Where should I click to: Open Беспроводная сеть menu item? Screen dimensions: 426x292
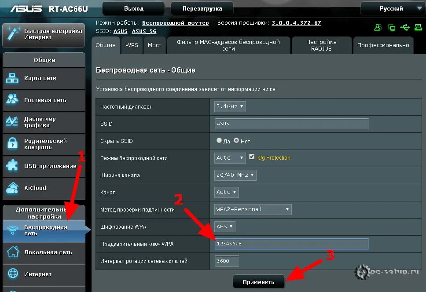[x=44, y=230]
